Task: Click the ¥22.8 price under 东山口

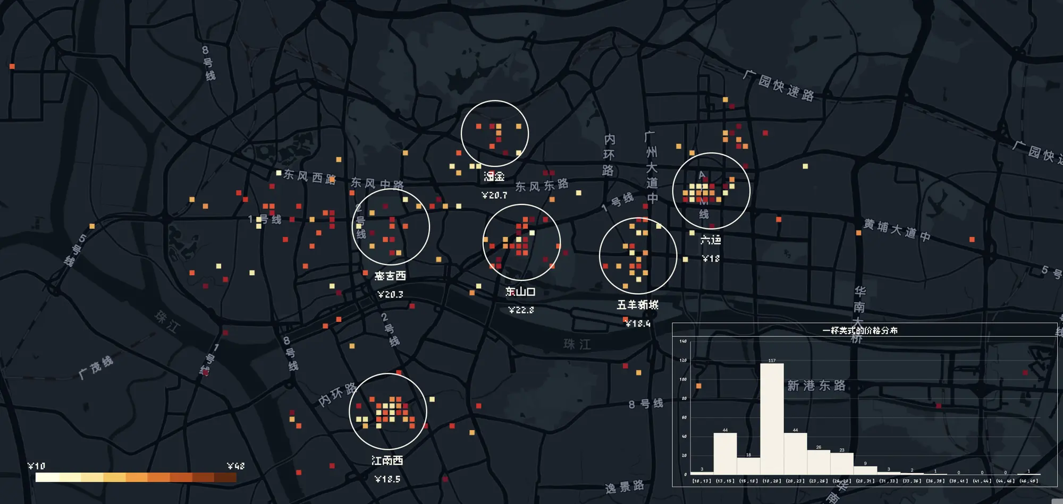Action: [521, 310]
